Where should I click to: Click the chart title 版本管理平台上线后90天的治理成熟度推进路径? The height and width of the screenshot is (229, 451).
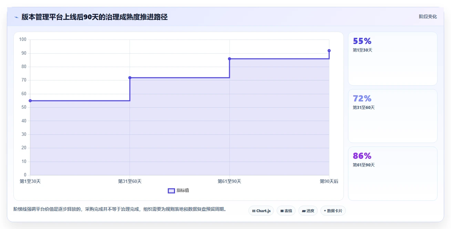(94, 17)
